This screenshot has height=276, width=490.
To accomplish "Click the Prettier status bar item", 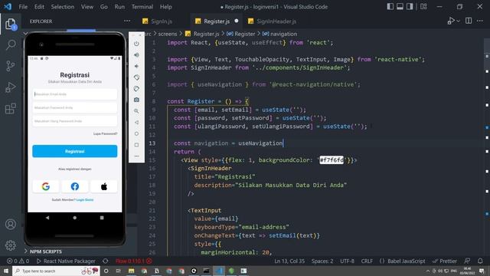I will pos(445,261).
